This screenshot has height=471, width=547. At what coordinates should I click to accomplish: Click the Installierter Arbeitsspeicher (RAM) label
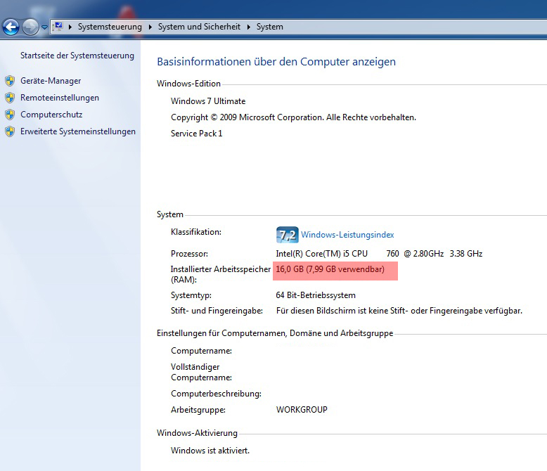pyautogui.click(x=221, y=275)
